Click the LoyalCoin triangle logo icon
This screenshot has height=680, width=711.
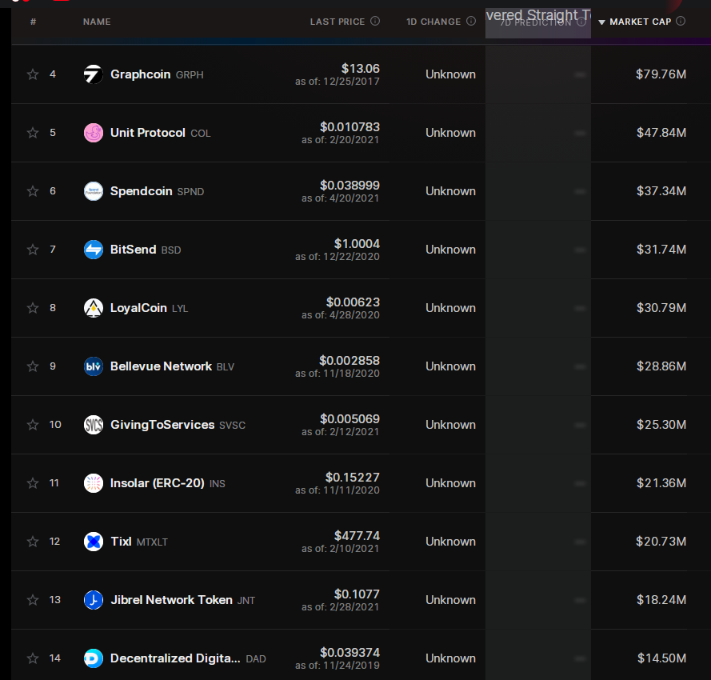click(94, 308)
